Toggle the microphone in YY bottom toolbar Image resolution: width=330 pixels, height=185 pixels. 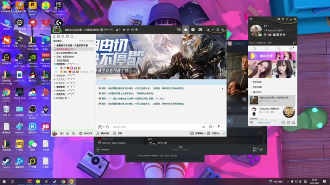(68, 133)
